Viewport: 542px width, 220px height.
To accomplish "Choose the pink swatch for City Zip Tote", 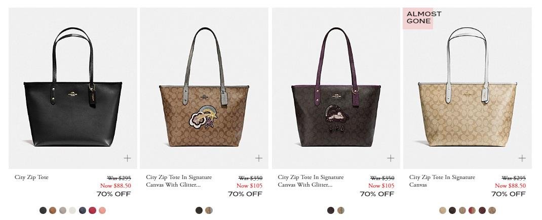I will (102, 210).
